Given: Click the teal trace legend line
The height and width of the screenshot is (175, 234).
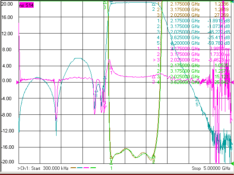Looking at the screenshot, I should tap(80, 168).
